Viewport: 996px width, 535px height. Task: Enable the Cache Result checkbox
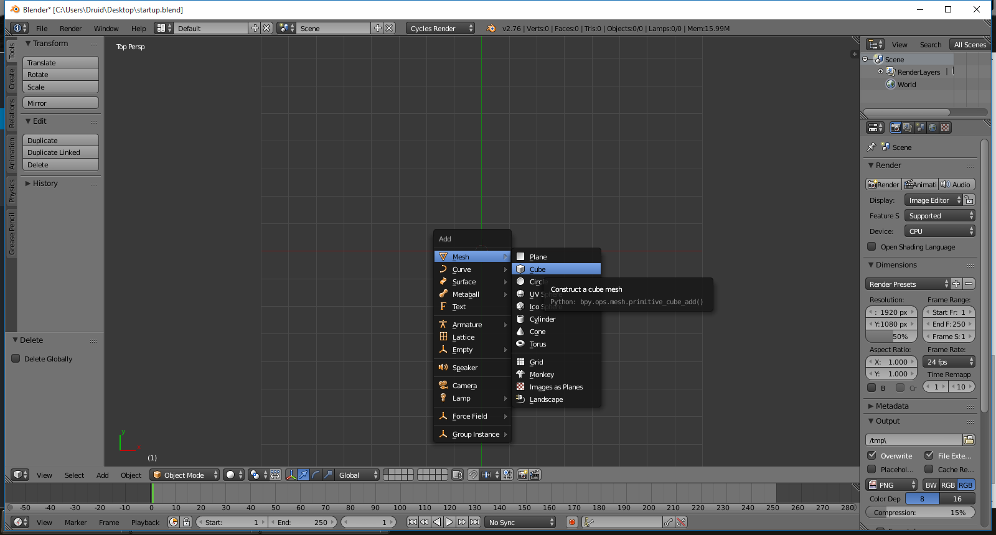pos(929,469)
